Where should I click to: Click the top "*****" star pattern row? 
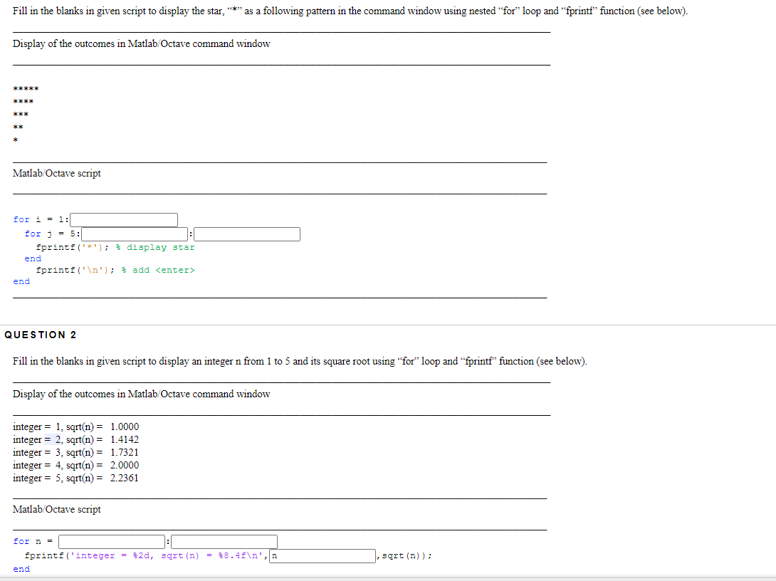coord(26,88)
